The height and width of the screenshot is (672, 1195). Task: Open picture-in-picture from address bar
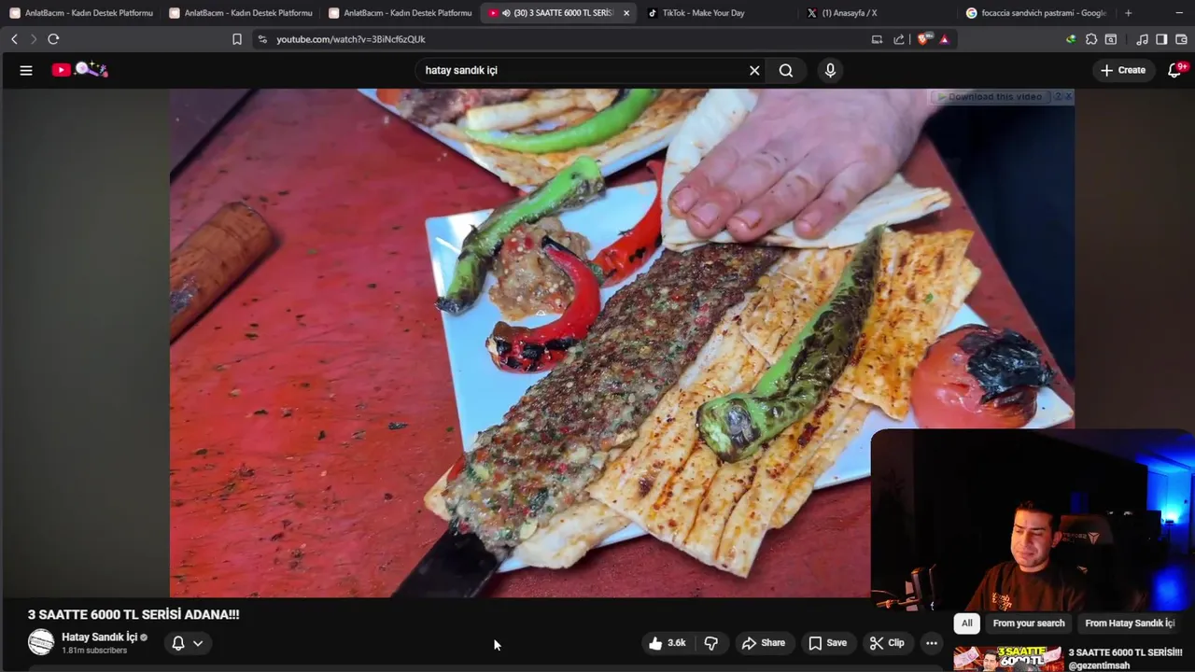coord(877,39)
